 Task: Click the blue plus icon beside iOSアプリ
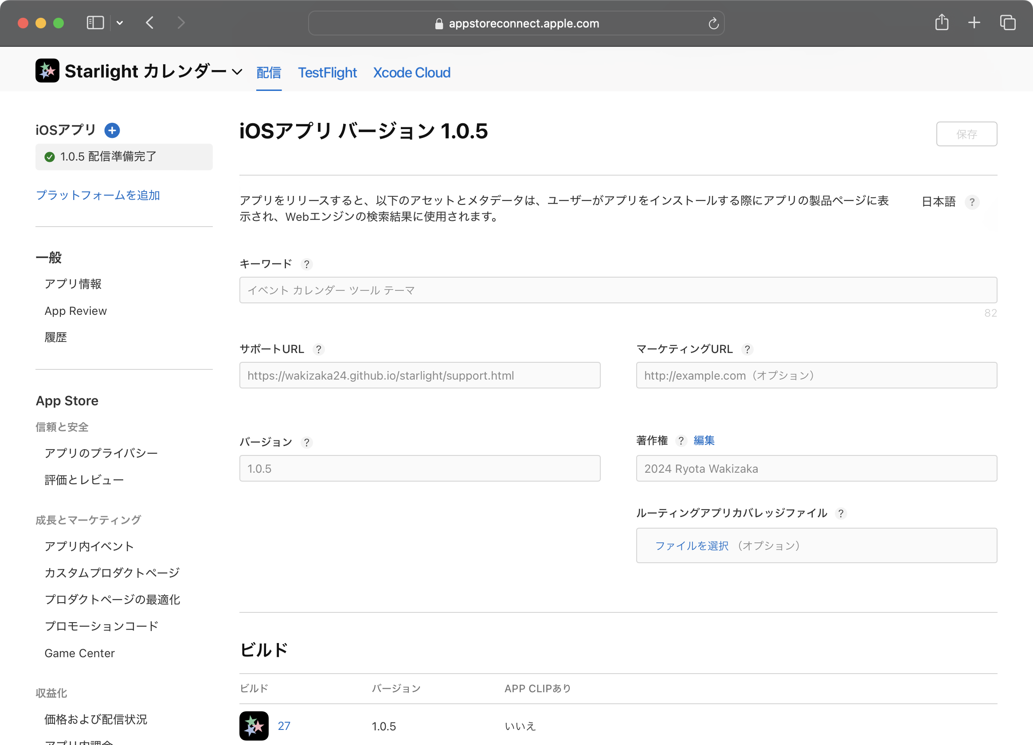coord(112,130)
